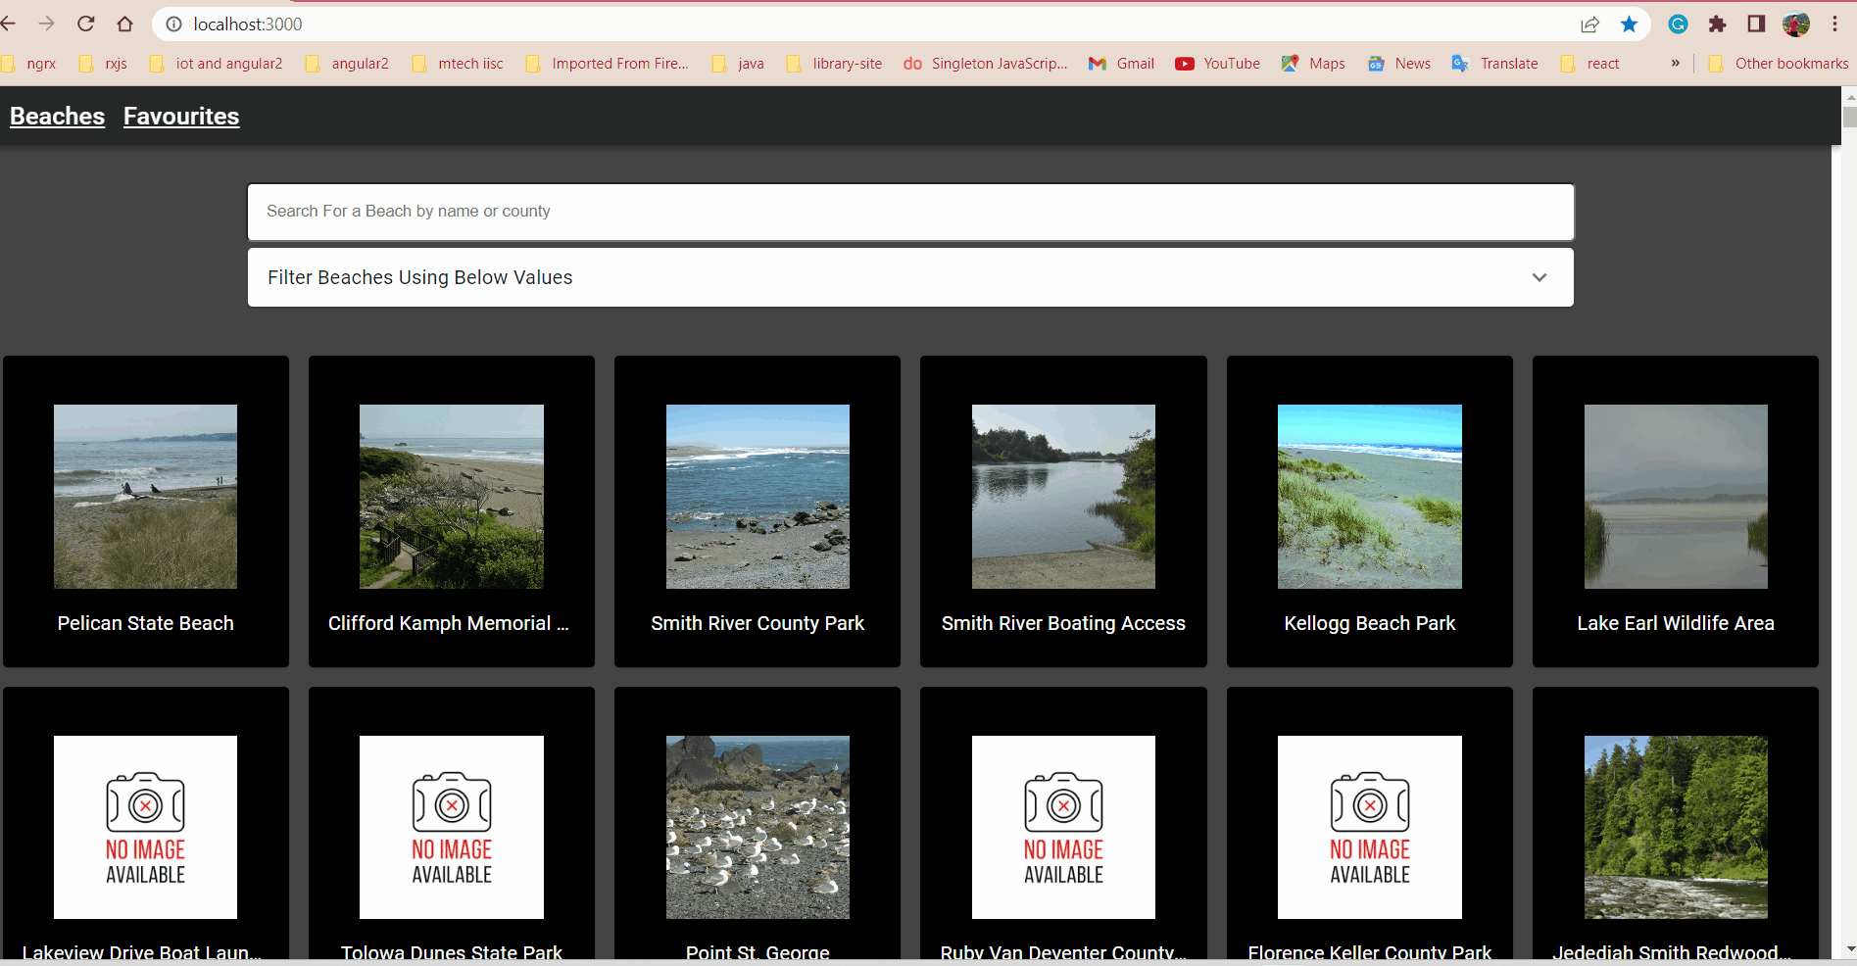Open the react bookmark folder
Image resolution: width=1857 pixels, height=966 pixels.
[1589, 64]
